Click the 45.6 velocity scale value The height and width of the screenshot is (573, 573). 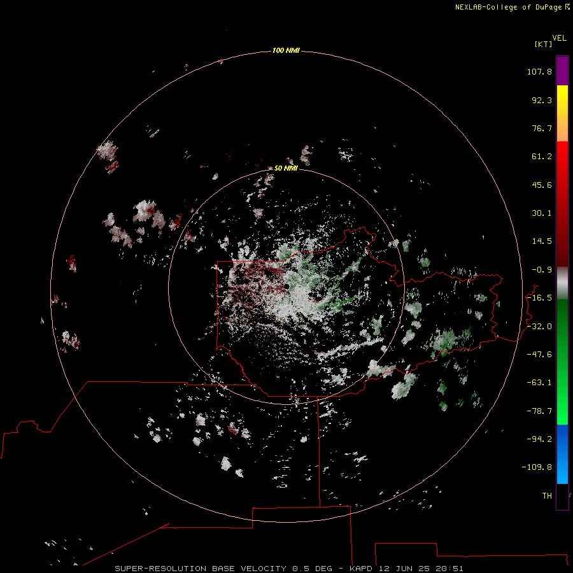click(x=542, y=185)
